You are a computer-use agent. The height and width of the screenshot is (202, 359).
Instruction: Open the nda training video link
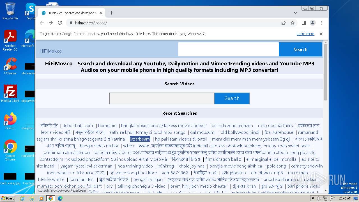[135, 166]
